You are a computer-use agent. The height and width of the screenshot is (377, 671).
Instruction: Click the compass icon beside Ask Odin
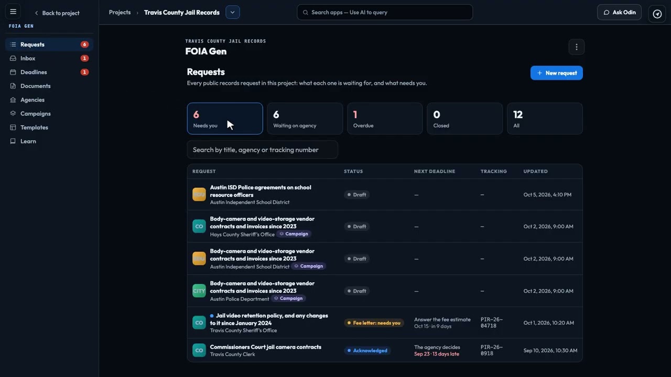657,14
